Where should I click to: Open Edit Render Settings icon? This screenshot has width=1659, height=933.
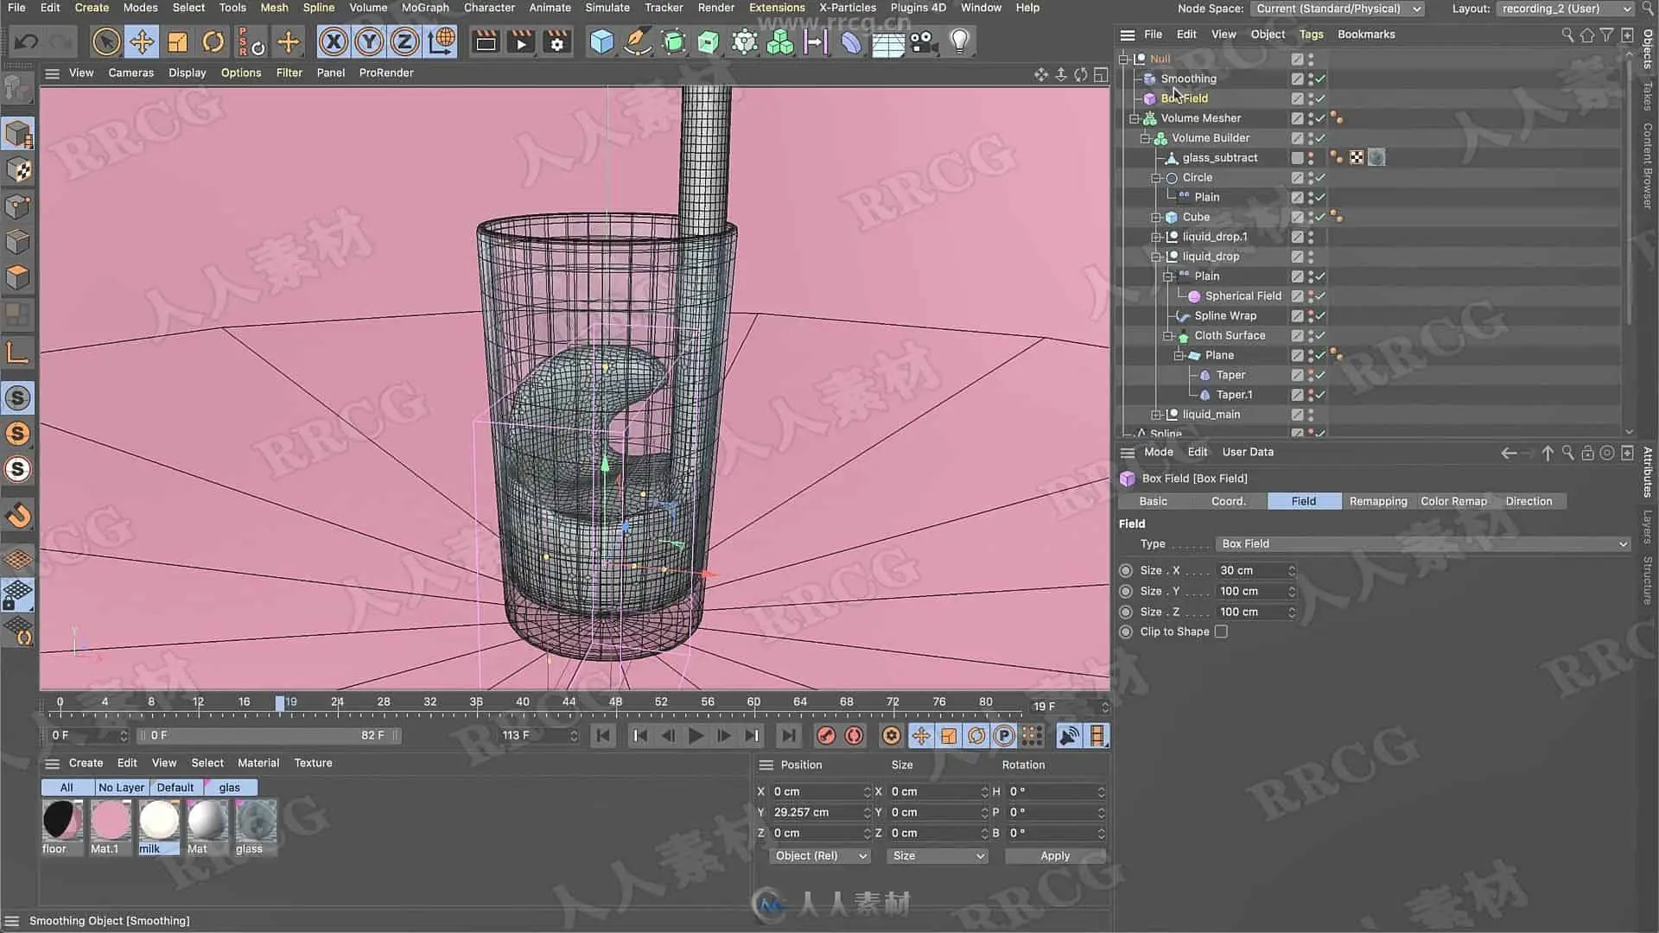pyautogui.click(x=557, y=41)
